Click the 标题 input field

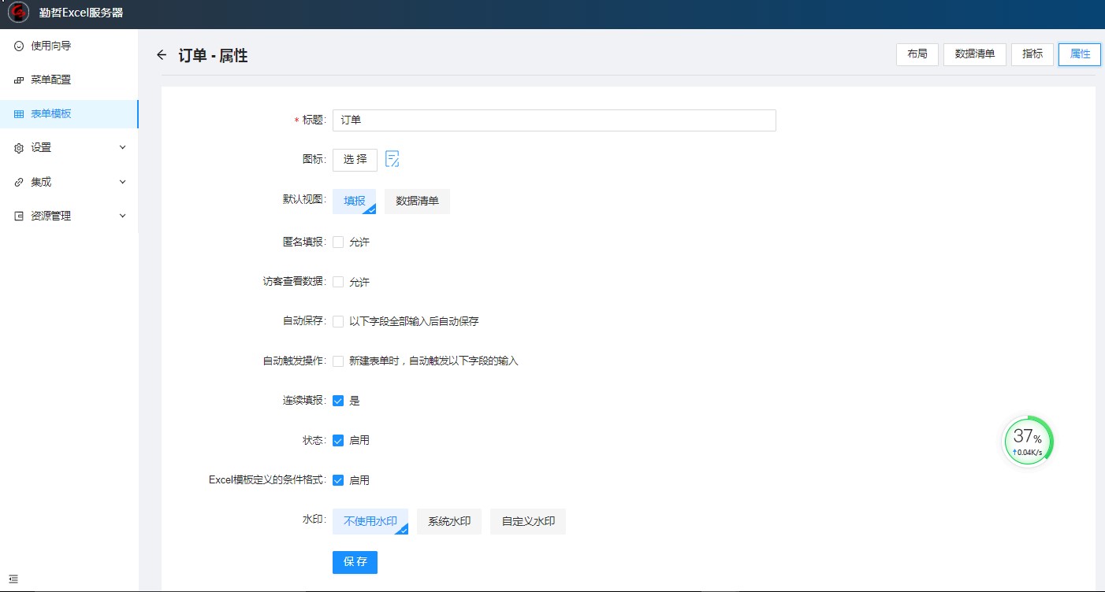click(554, 120)
